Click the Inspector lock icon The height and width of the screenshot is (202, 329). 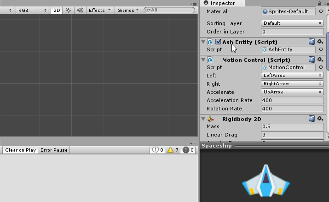tap(319, 3)
